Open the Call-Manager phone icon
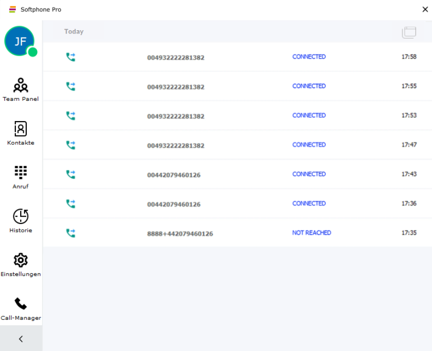 click(21, 304)
